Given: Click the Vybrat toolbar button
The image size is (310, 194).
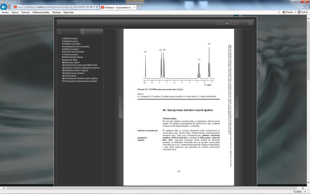Looking at the screenshot, I should (303, 12).
